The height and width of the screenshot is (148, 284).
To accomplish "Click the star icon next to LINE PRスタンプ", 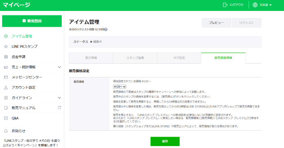I will click(6, 47).
